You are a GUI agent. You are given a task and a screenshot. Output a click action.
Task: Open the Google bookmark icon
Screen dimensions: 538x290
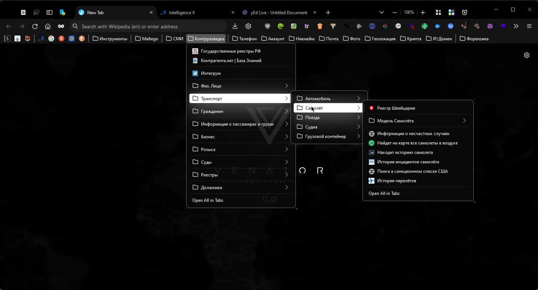(x=51, y=39)
